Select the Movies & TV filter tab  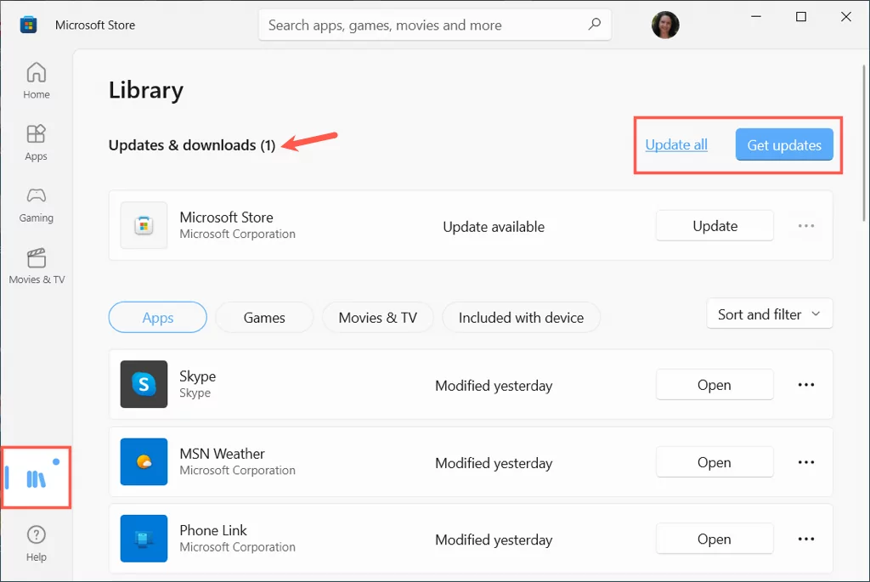(x=377, y=318)
